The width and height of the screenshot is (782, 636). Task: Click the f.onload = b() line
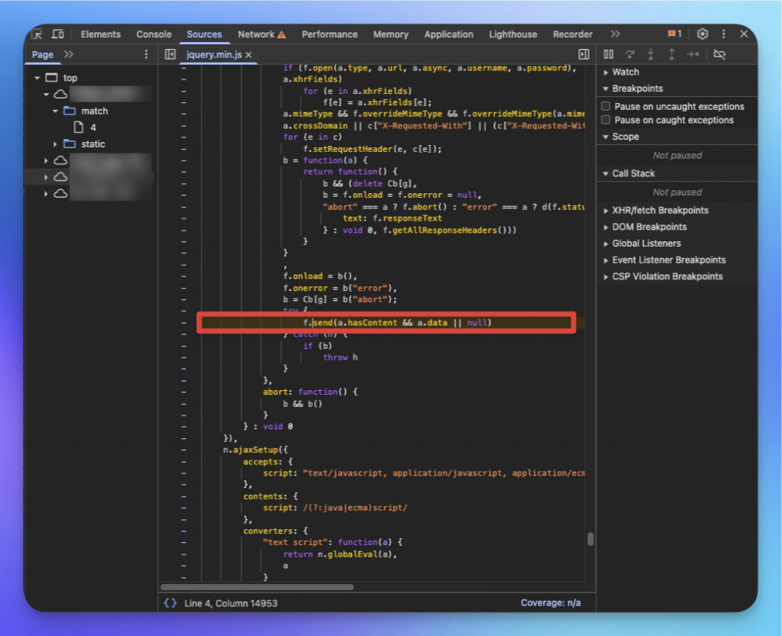pyautogui.click(x=320, y=276)
